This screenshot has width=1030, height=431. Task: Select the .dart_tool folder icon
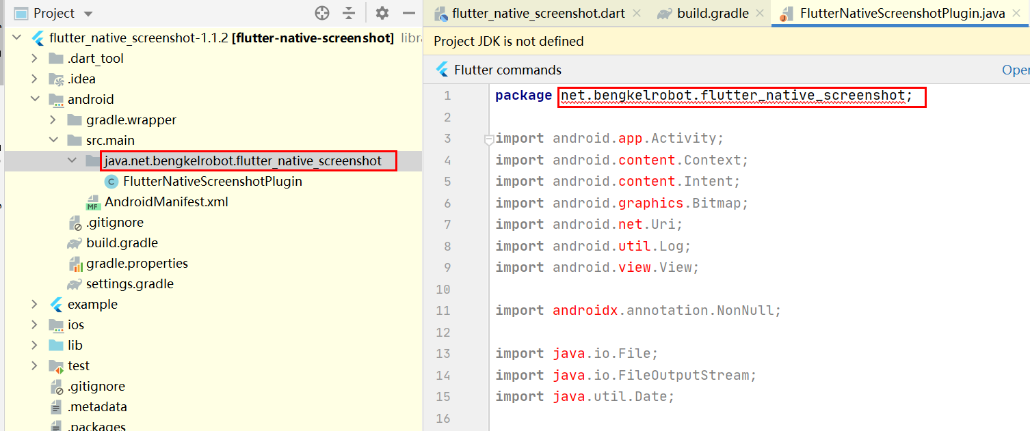pyautogui.click(x=56, y=58)
